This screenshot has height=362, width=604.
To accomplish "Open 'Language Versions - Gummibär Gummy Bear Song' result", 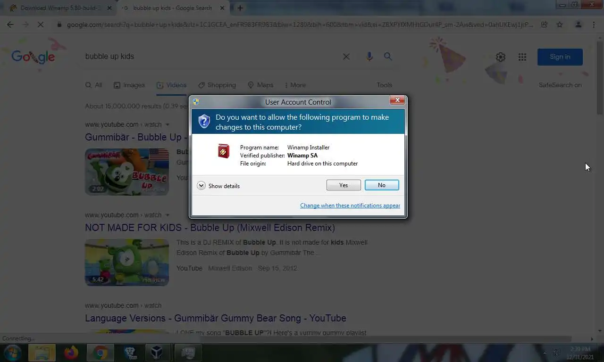I will [216, 318].
